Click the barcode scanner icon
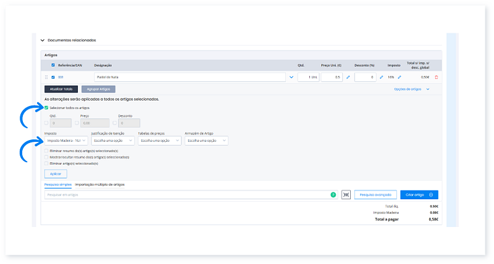This screenshot has height=264, width=494. tap(346, 194)
